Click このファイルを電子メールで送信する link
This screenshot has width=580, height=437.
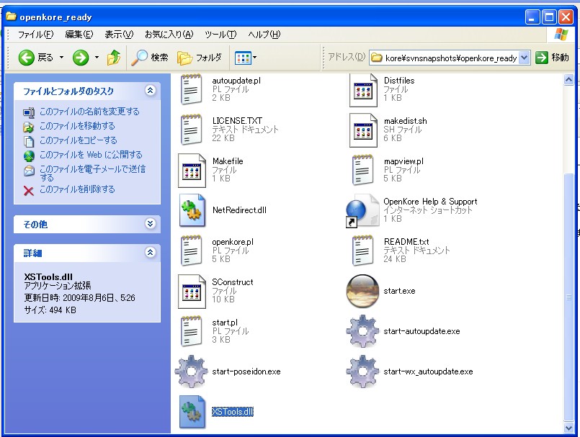pyautogui.click(x=92, y=173)
